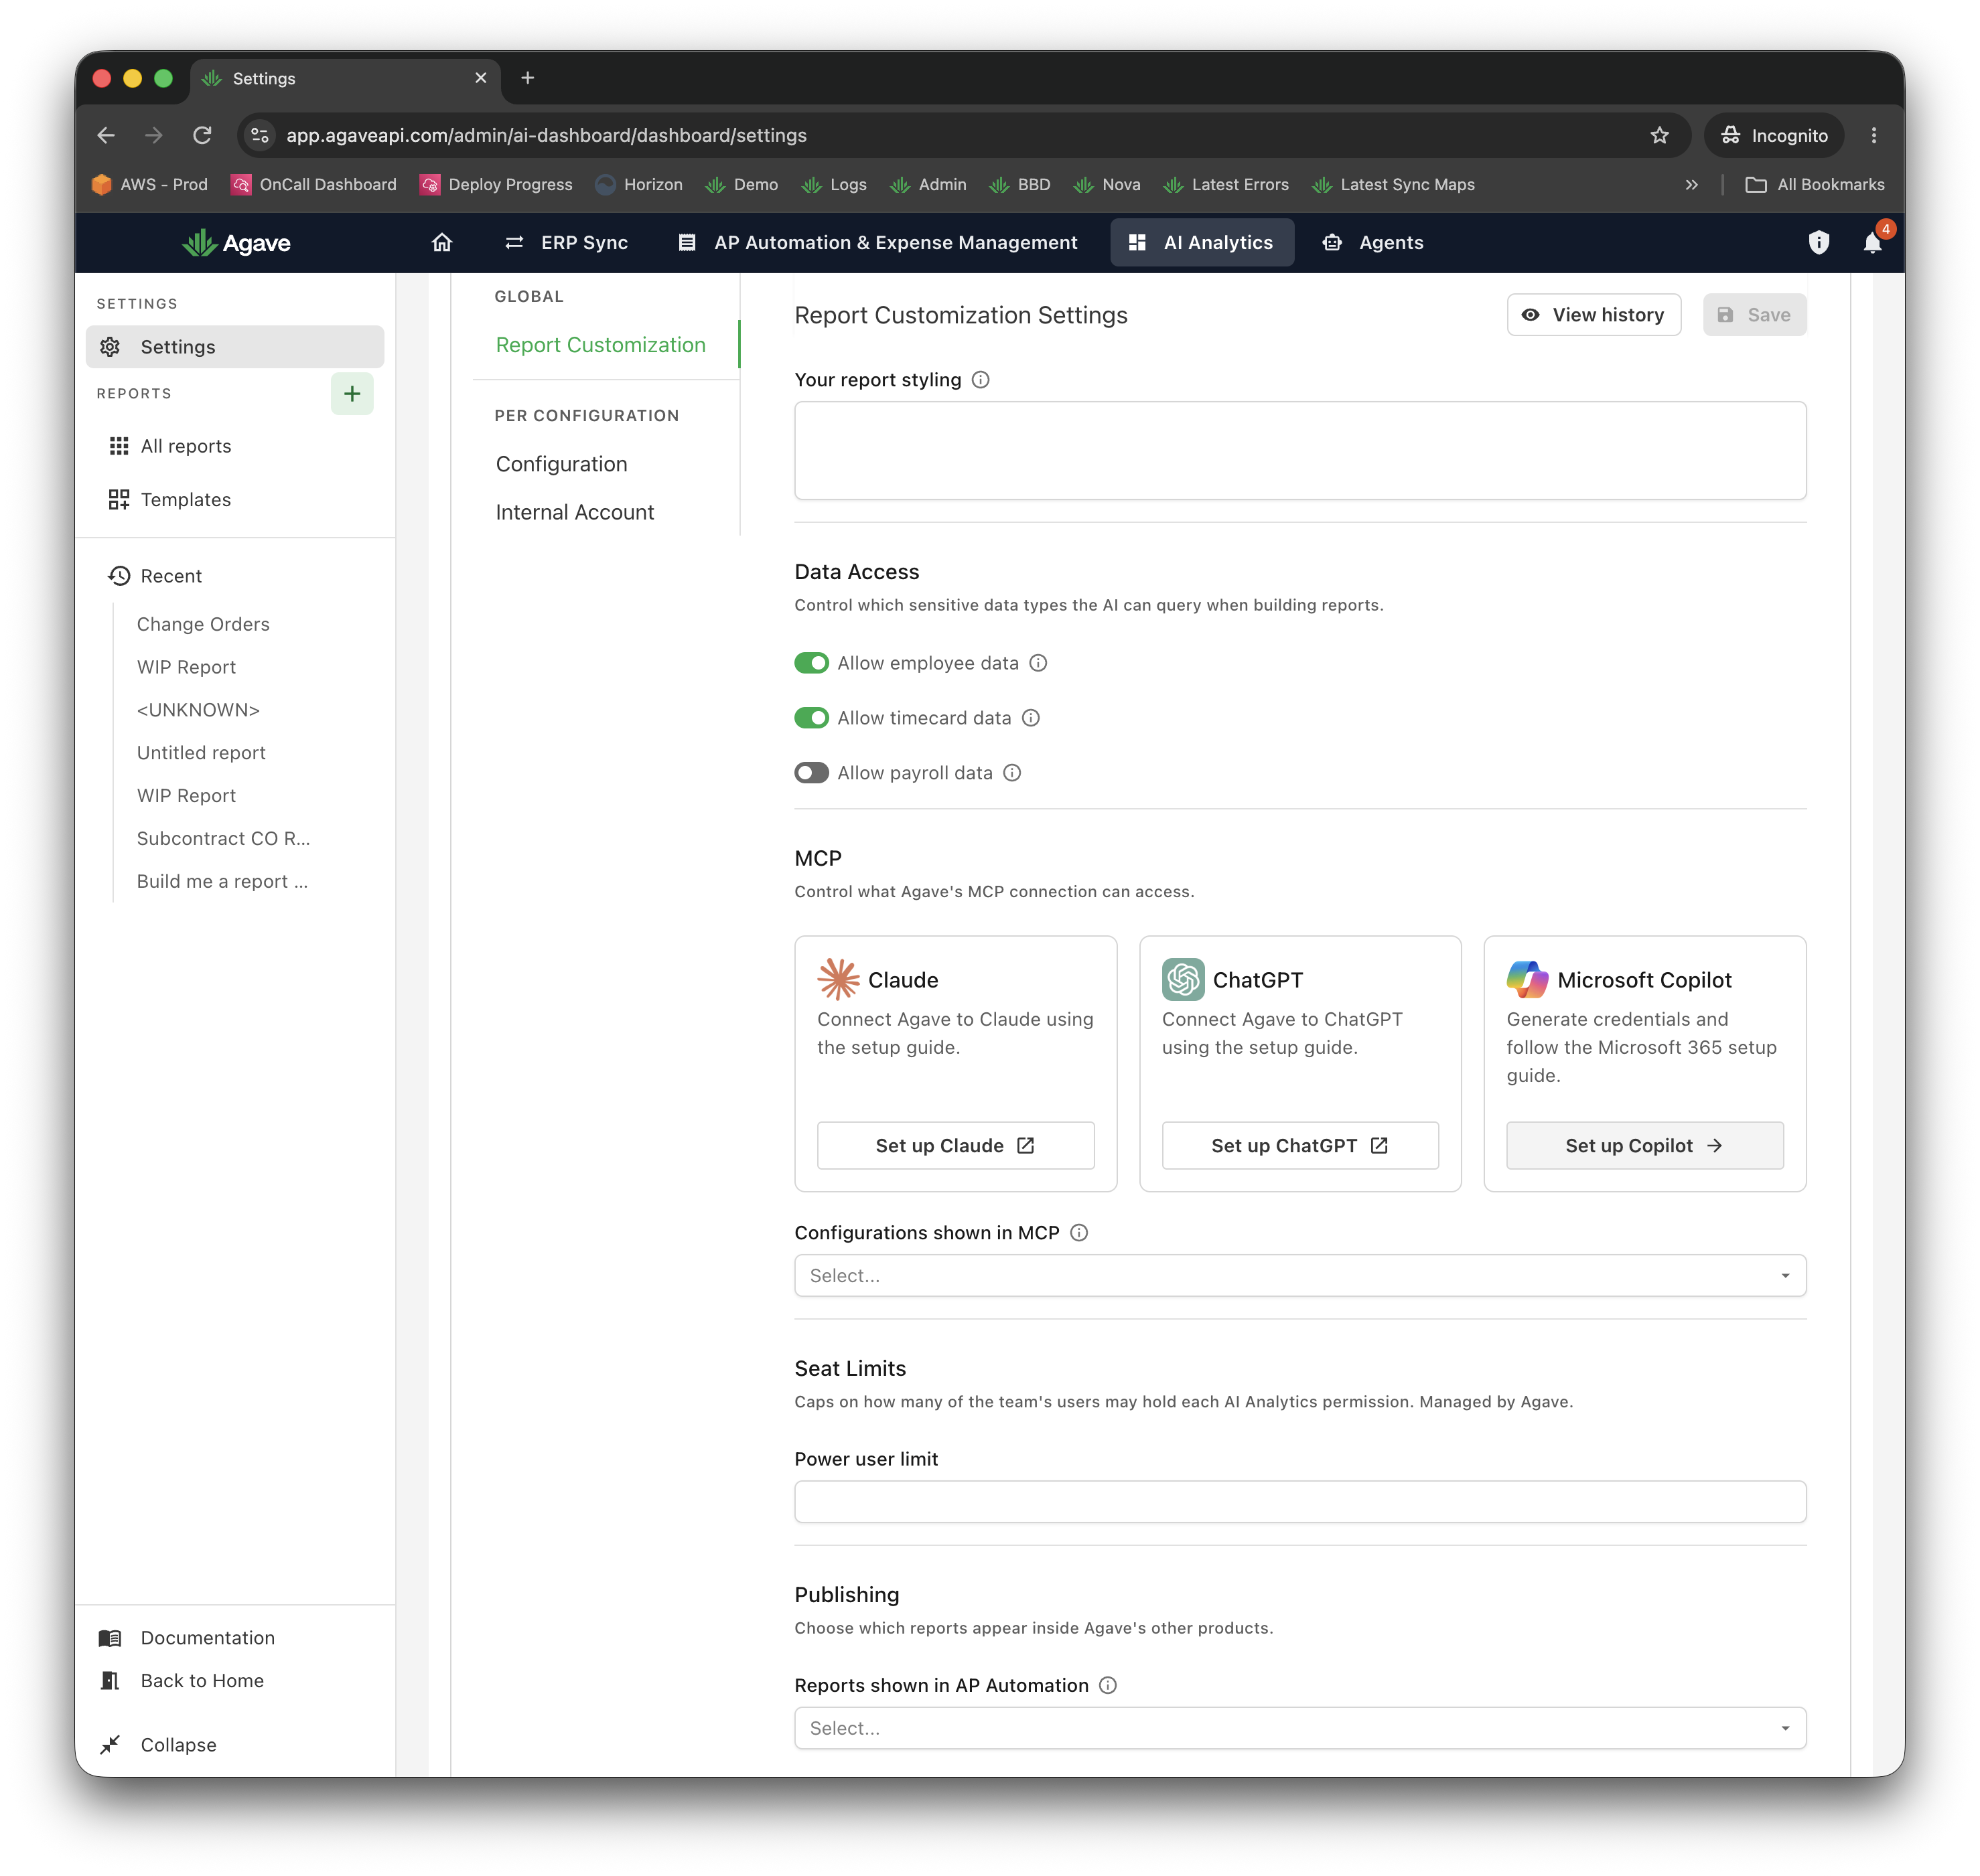Click Set up ChatGPT
The image size is (1980, 1876).
(x=1299, y=1146)
